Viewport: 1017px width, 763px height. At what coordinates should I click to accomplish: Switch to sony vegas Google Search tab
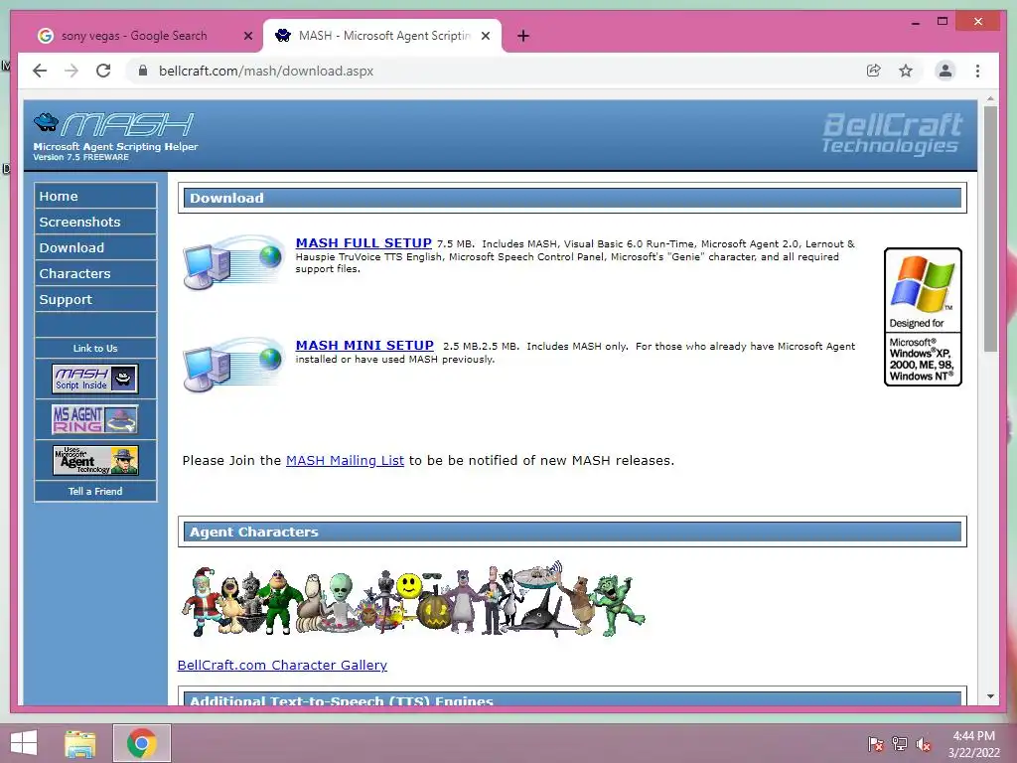(144, 36)
